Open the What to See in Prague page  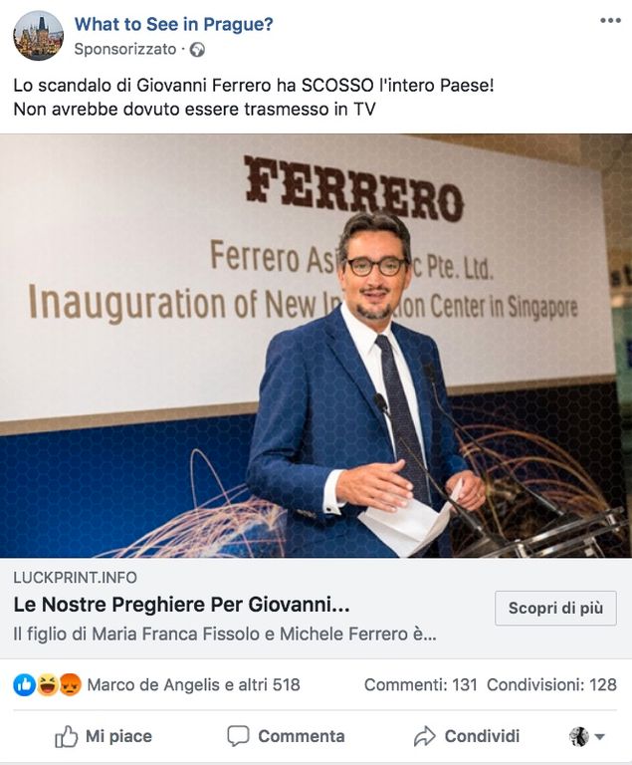tap(173, 24)
